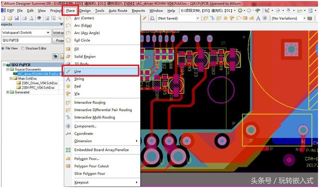Screen dimensions: 319x188
Task: Select 230V-PFC_V04.SchDoc in project tree
Action: 38,88
